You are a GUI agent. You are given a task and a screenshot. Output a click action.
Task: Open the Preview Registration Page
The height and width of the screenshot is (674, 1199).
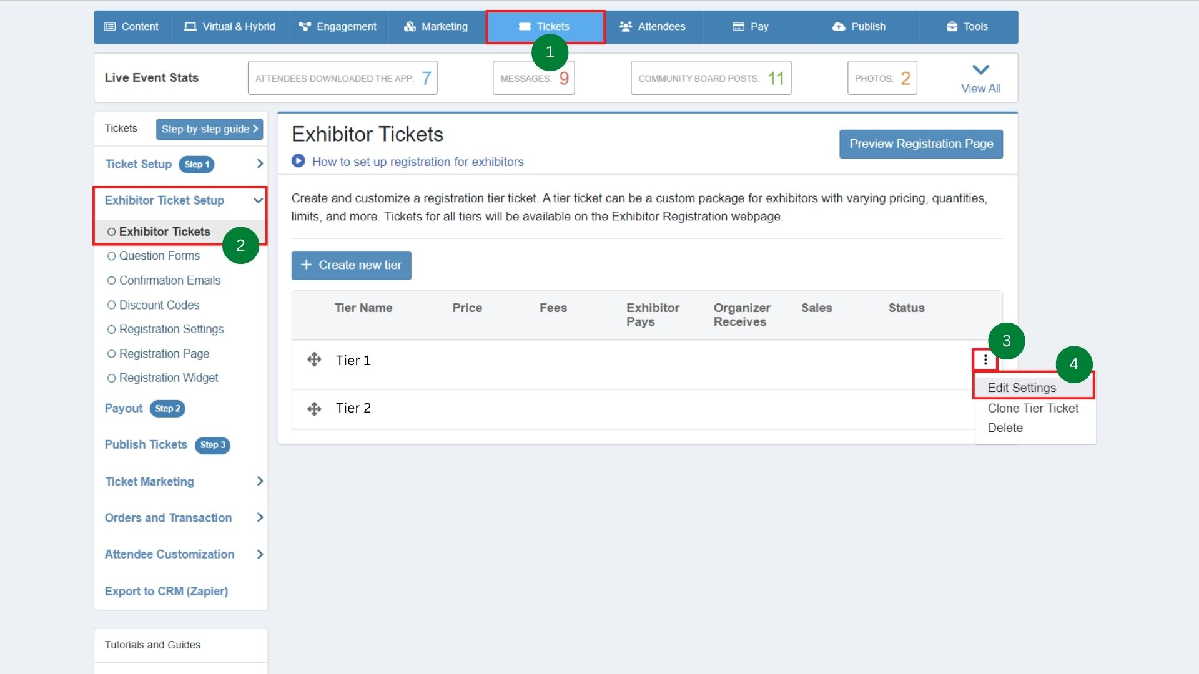tap(920, 144)
